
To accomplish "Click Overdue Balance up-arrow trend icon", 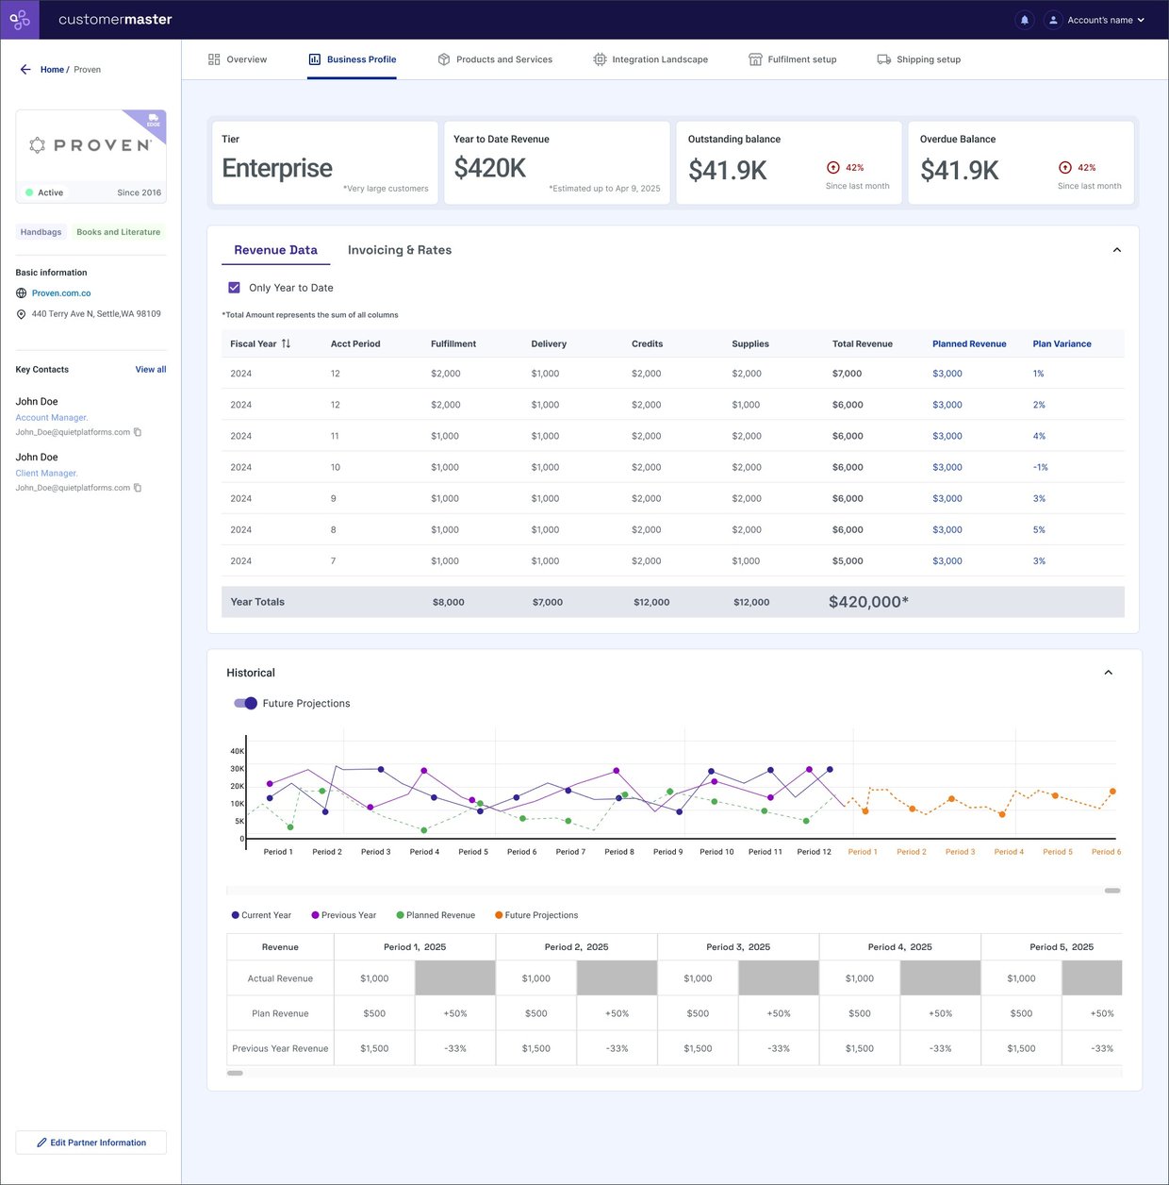I will [x=1065, y=167].
